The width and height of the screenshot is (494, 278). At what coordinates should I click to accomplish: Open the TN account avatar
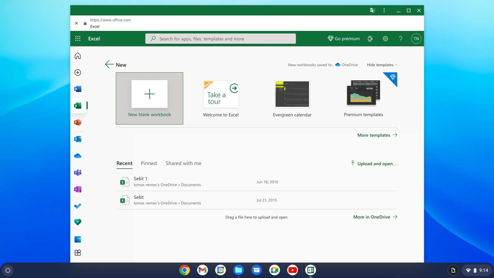(416, 39)
